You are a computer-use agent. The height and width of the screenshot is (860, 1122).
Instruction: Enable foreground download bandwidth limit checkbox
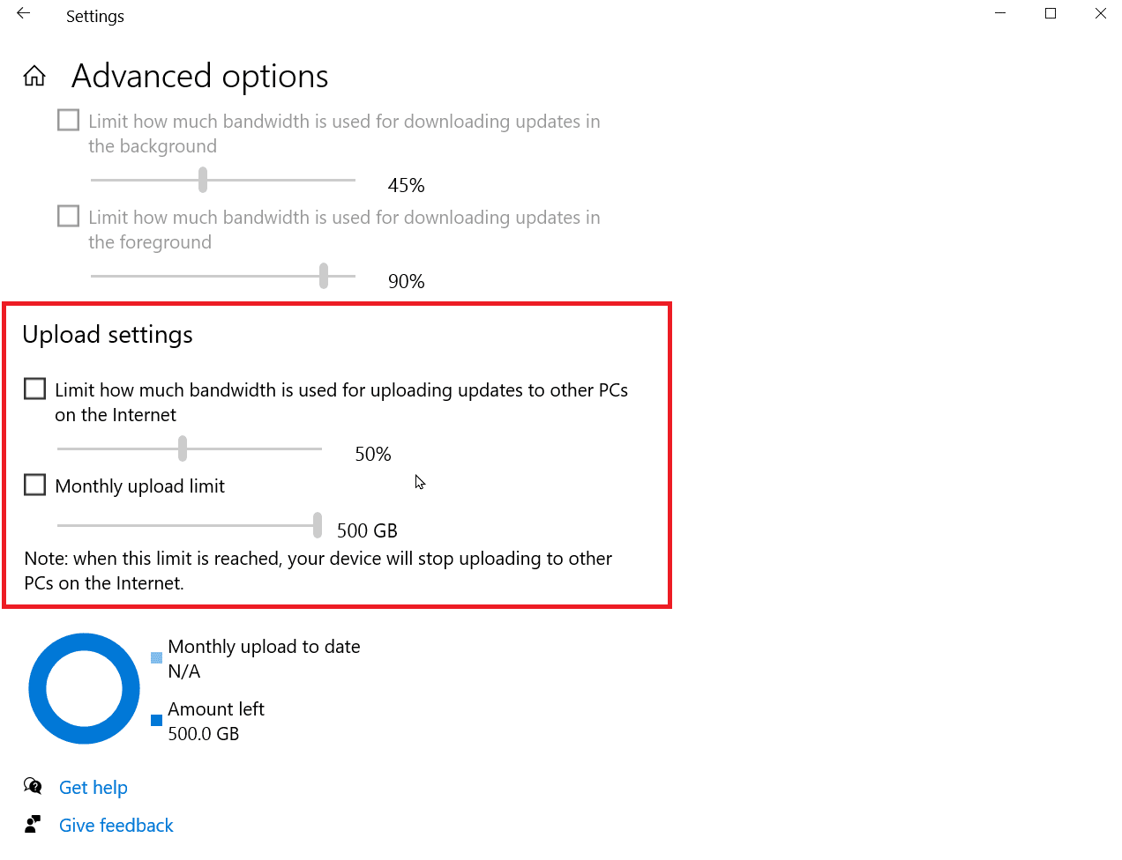point(68,217)
